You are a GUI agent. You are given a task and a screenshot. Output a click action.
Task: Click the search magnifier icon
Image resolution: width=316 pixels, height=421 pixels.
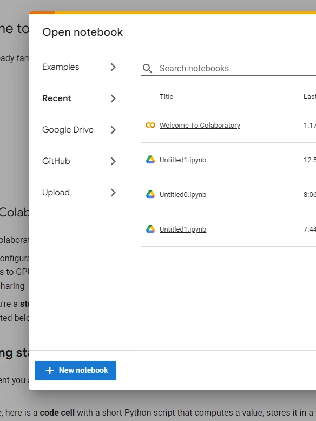click(147, 69)
